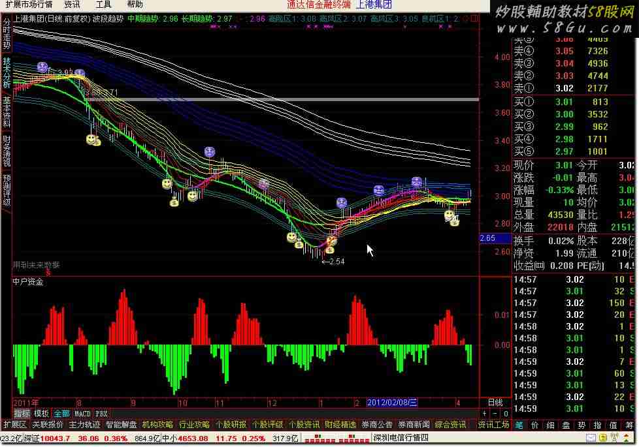The width and height of the screenshot is (639, 447).
Task: Open the 扩展区 panel button
Action: pyautogui.click(x=15, y=425)
